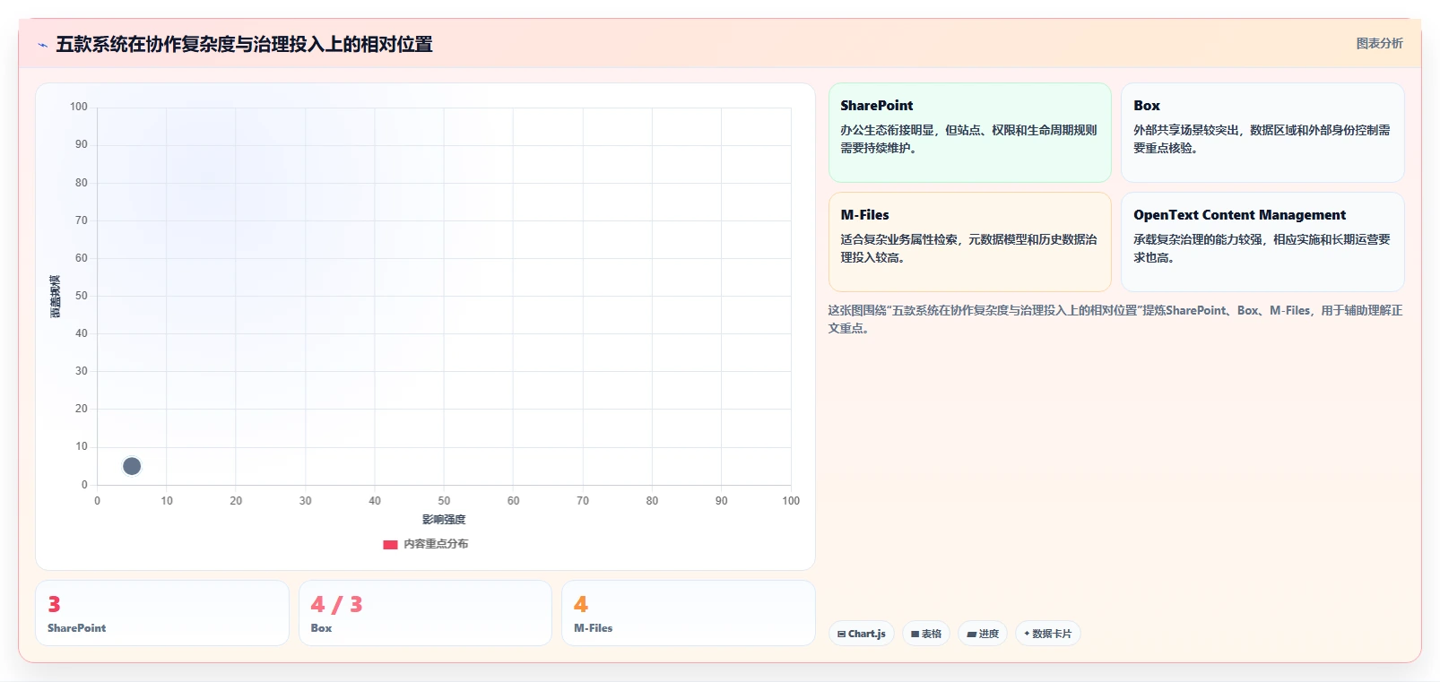Select the data point on the scatter chart
Screen dimensions: 1440x682
click(x=132, y=466)
